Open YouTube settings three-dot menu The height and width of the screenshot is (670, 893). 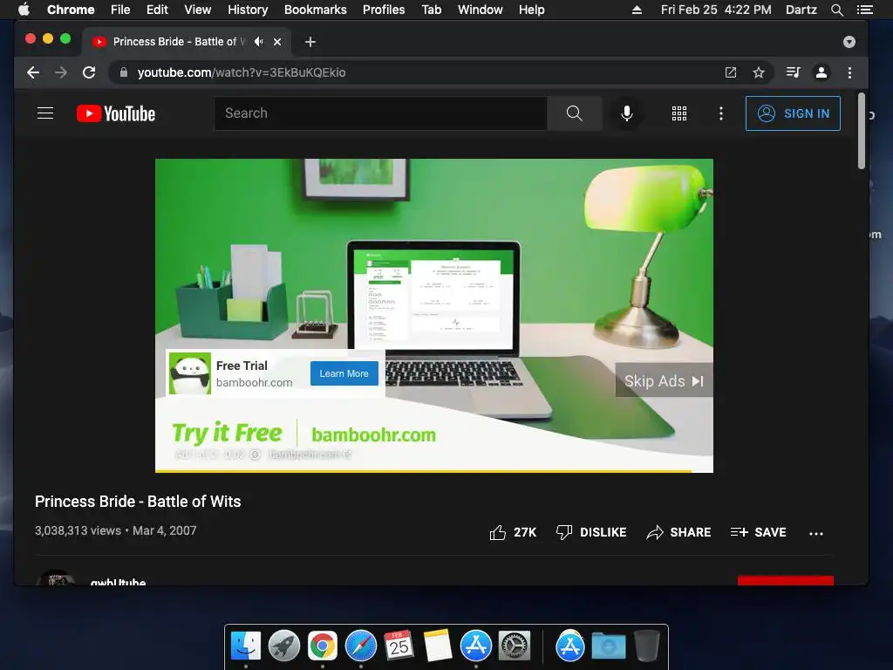click(721, 113)
